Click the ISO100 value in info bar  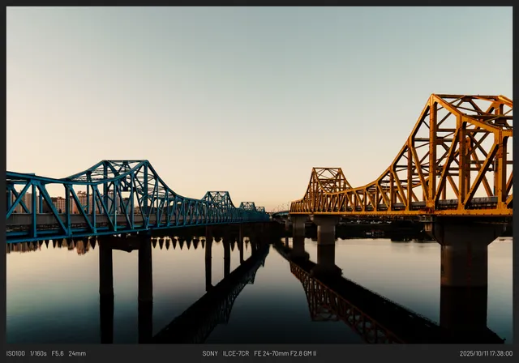coord(15,353)
